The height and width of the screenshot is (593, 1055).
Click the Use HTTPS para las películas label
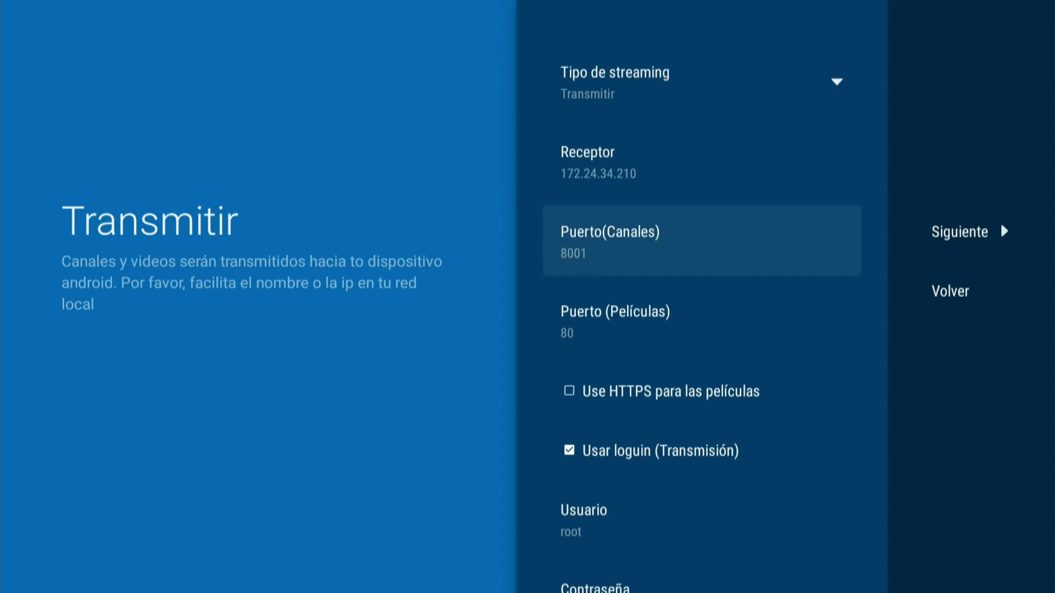coord(670,391)
